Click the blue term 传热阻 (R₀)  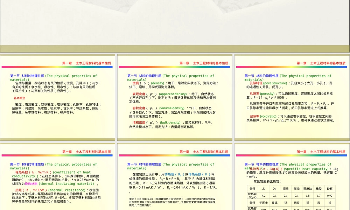[x=175, y=174]
